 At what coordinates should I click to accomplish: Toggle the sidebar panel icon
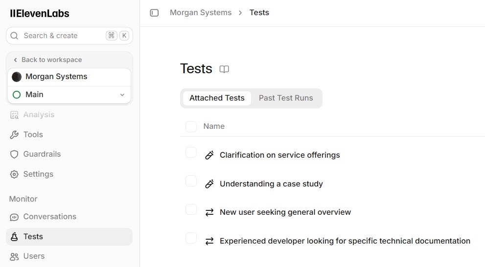154,13
